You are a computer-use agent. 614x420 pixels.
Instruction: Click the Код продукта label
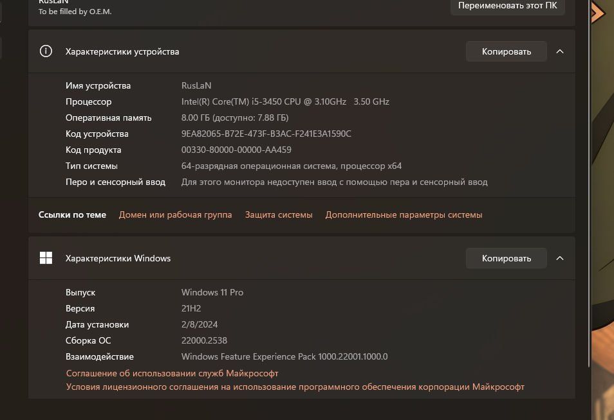[x=93, y=150]
